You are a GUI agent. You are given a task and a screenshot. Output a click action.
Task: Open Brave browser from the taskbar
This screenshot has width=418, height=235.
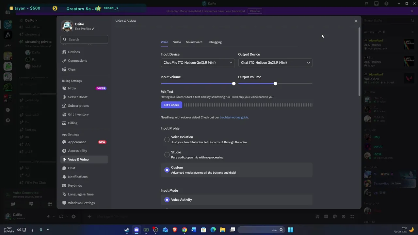click(175, 230)
